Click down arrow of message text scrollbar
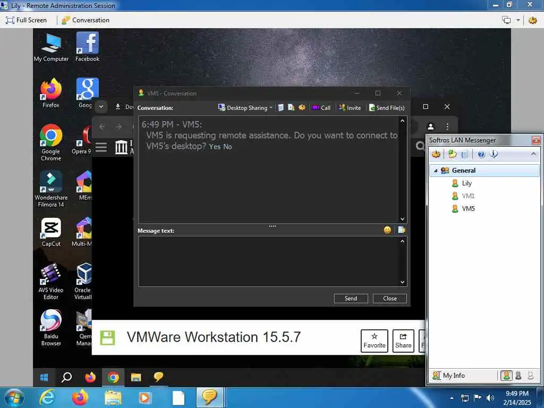This screenshot has height=408, width=544. coord(403,282)
